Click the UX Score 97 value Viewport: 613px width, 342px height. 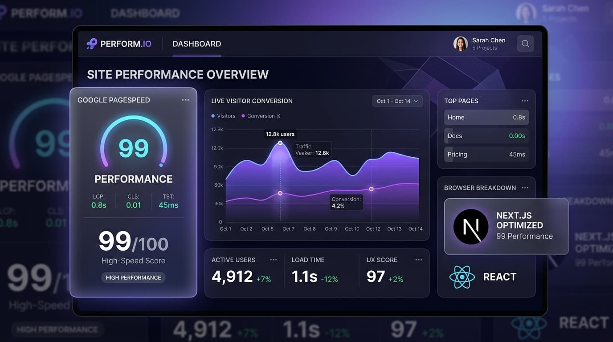pos(376,277)
